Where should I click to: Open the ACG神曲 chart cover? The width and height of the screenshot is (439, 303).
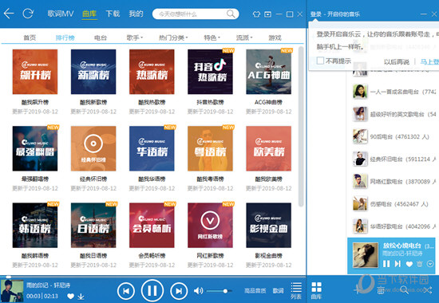268,72
